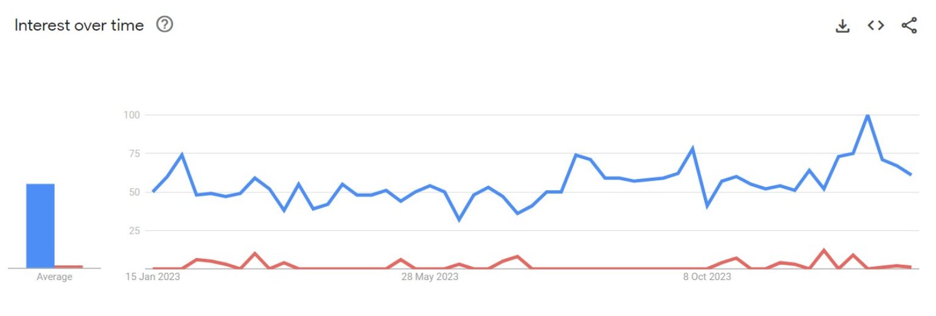Click the "15 Jan 2023" date label

[154, 277]
